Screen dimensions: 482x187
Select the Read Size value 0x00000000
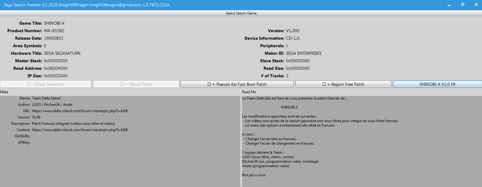[x=298, y=68]
